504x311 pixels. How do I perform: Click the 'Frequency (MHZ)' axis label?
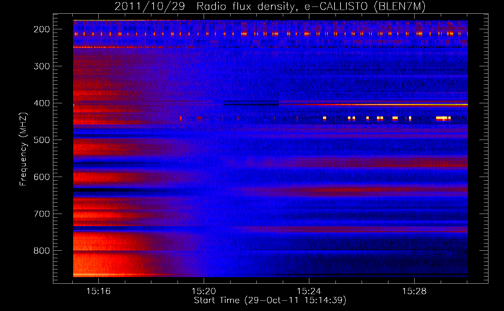pyautogui.click(x=23, y=149)
